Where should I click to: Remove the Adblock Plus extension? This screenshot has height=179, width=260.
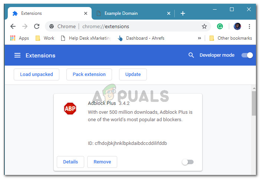(102, 162)
